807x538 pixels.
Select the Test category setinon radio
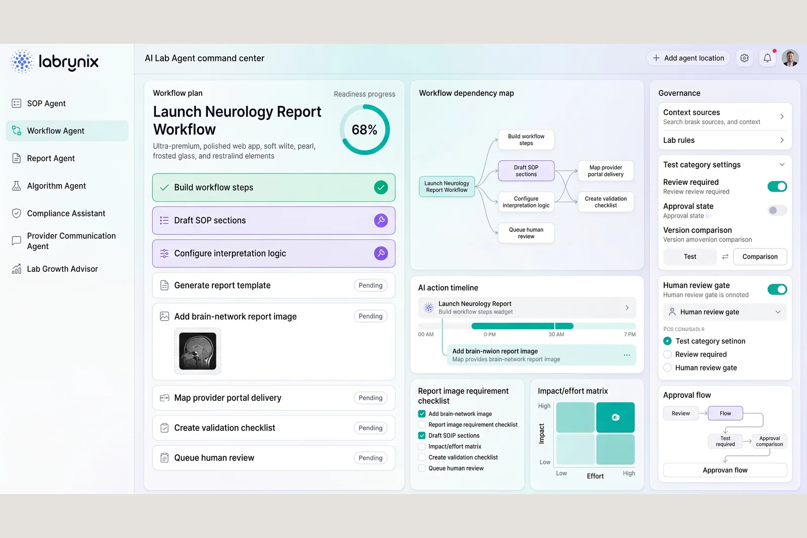pos(667,341)
